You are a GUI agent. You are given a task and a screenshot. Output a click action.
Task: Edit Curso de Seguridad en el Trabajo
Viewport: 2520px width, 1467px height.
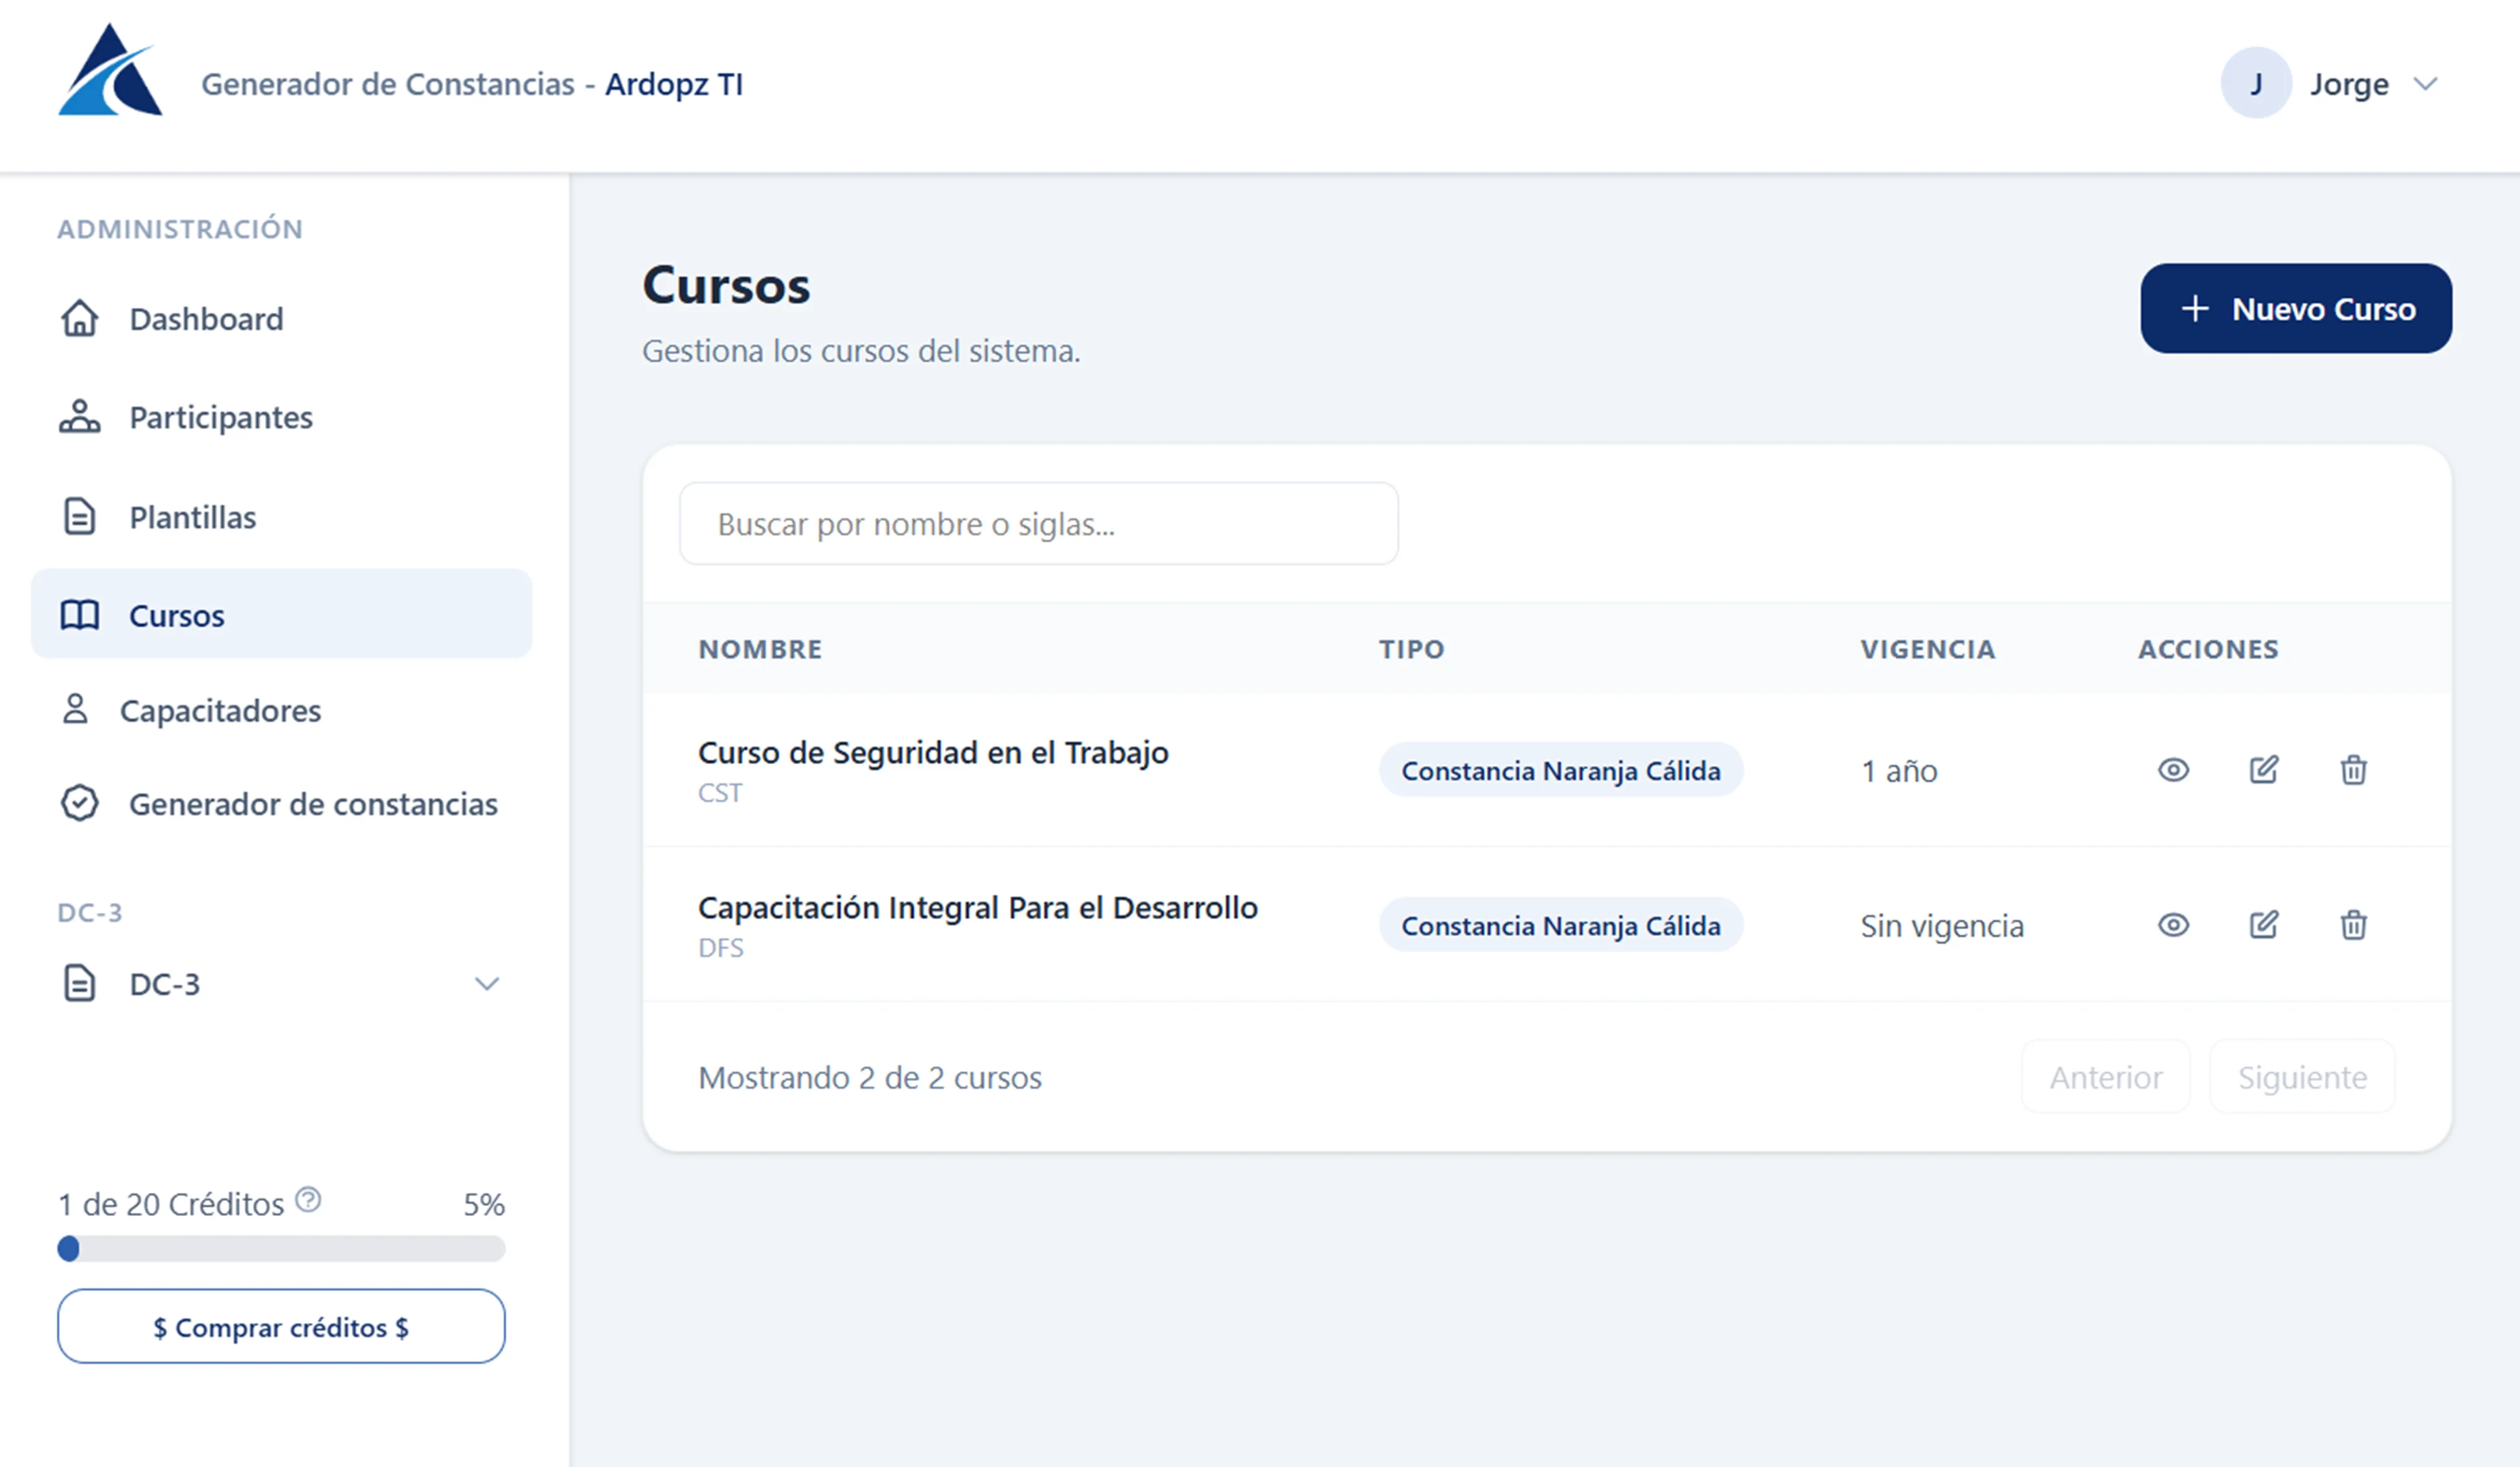coord(2264,770)
